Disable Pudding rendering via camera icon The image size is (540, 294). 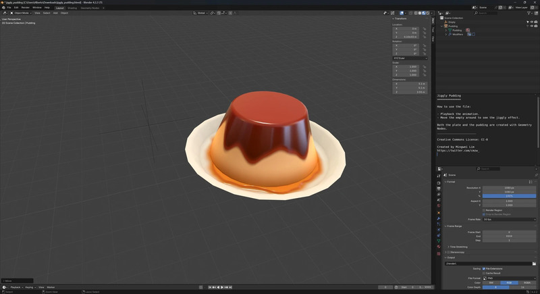pyautogui.click(x=535, y=26)
